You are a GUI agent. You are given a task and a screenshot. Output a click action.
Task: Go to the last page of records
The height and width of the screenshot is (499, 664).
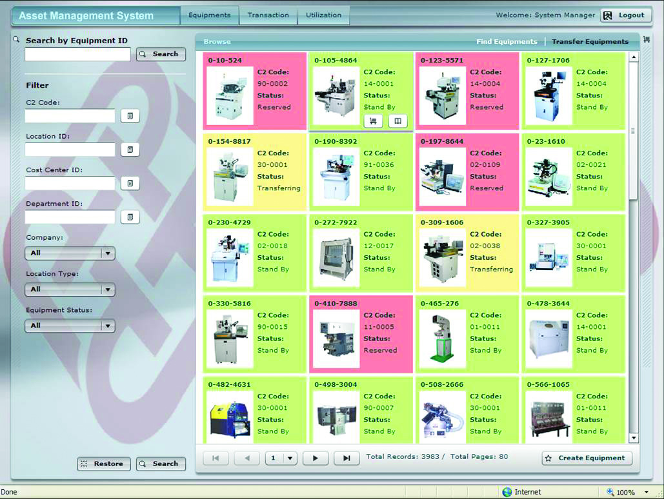point(347,458)
